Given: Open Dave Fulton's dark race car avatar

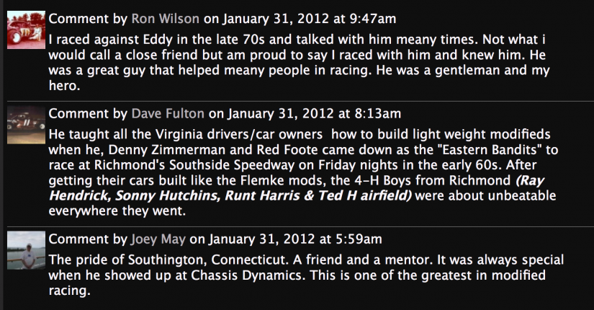Looking at the screenshot, I should tap(26, 125).
